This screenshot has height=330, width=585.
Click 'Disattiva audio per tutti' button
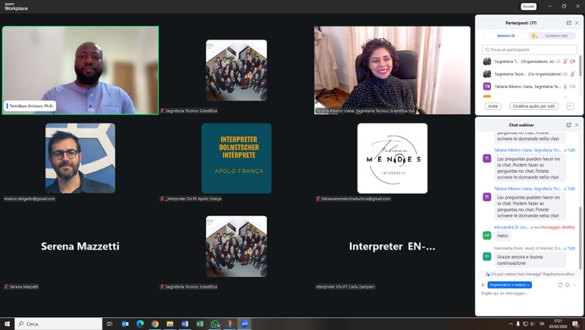click(533, 106)
